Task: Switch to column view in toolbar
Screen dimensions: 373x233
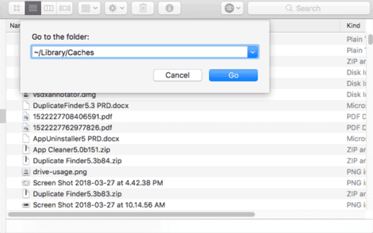Action: pyautogui.click(x=48, y=8)
